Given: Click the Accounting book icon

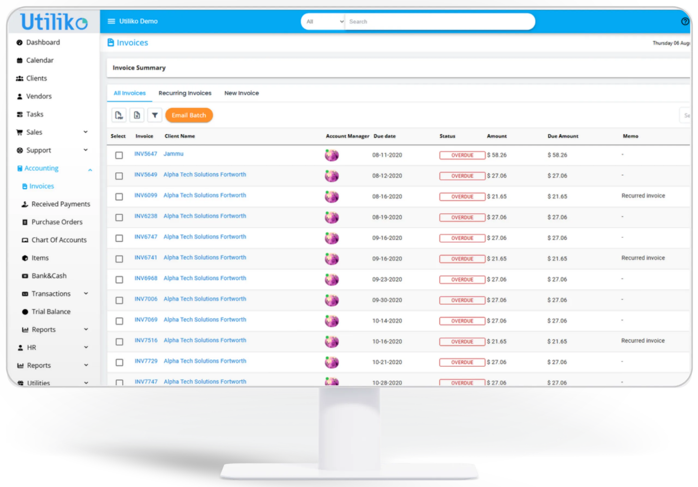Looking at the screenshot, I should coord(20,168).
